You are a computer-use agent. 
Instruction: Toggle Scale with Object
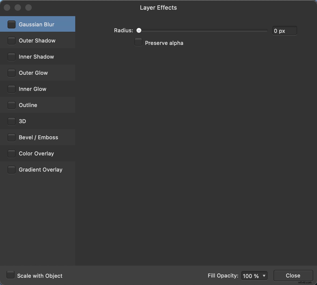tap(10, 275)
